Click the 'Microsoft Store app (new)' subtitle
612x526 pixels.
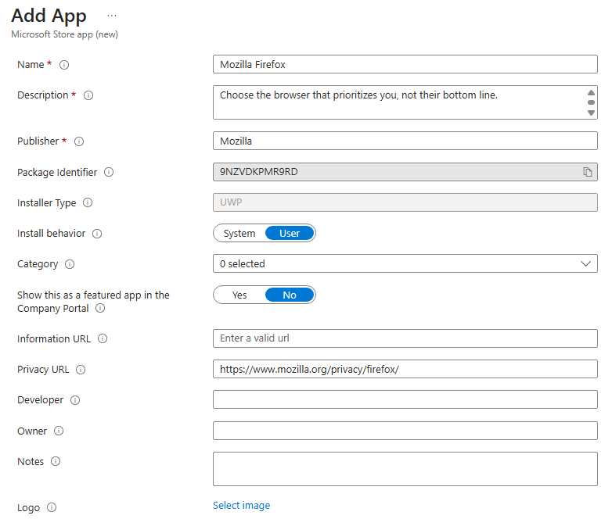65,34
